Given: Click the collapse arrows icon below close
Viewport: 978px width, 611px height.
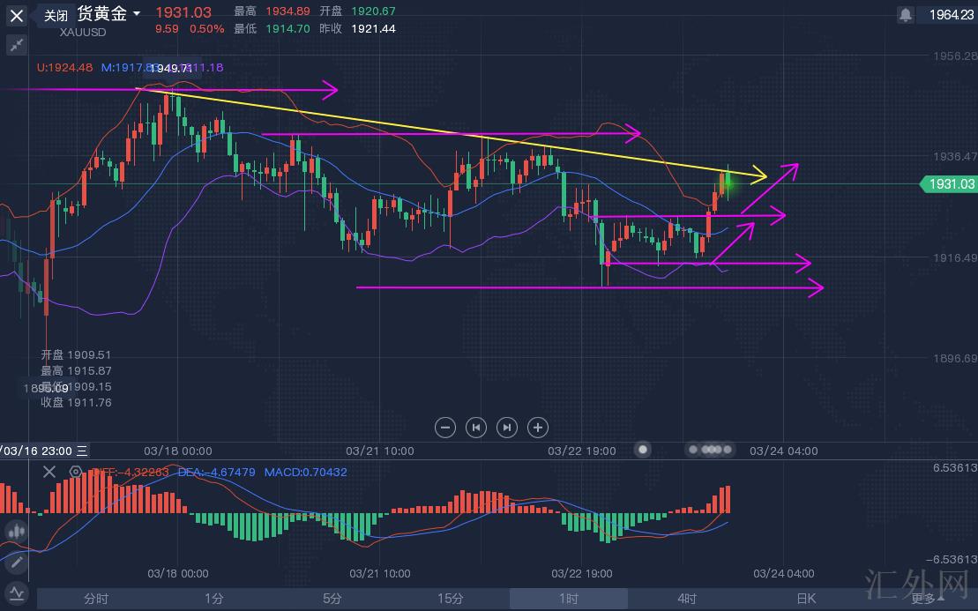Looking at the screenshot, I should pyautogui.click(x=17, y=45).
